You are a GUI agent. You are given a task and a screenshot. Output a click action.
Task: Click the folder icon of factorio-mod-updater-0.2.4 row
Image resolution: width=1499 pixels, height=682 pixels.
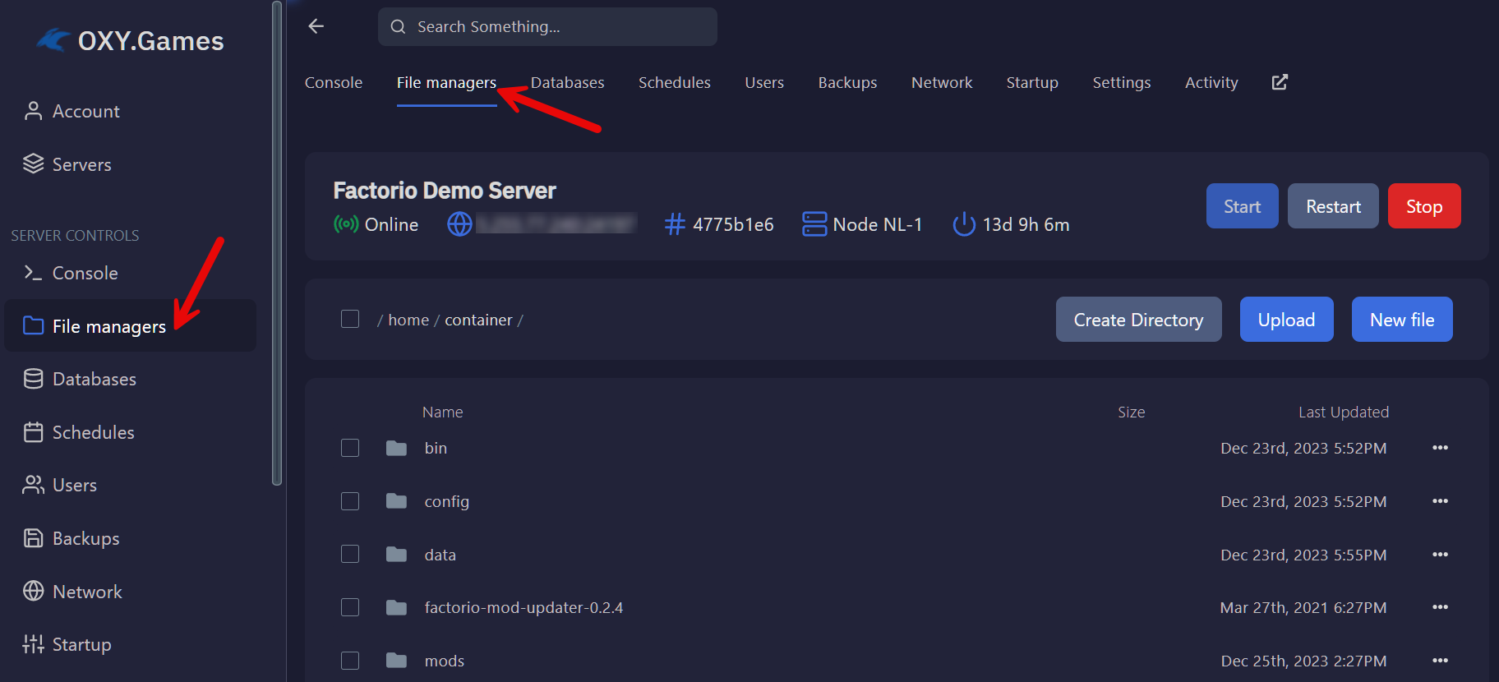396,607
